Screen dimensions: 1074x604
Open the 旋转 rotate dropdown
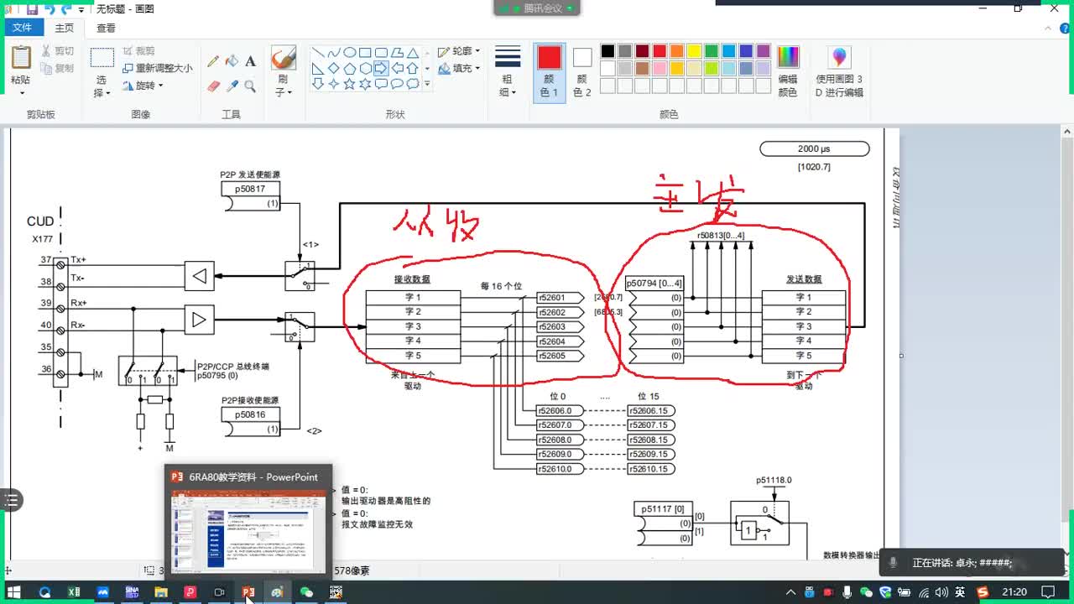tap(143, 86)
